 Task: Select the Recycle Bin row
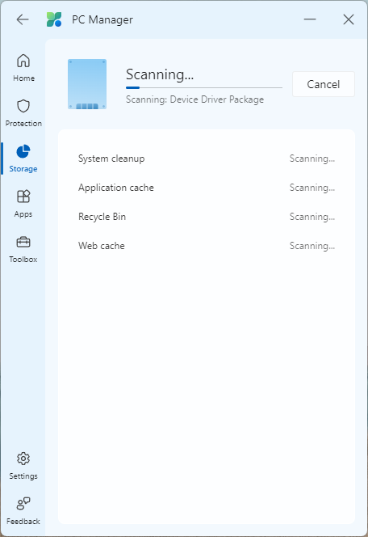(x=207, y=217)
